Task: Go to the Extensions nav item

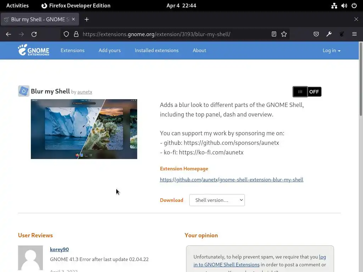Action: click(72, 50)
